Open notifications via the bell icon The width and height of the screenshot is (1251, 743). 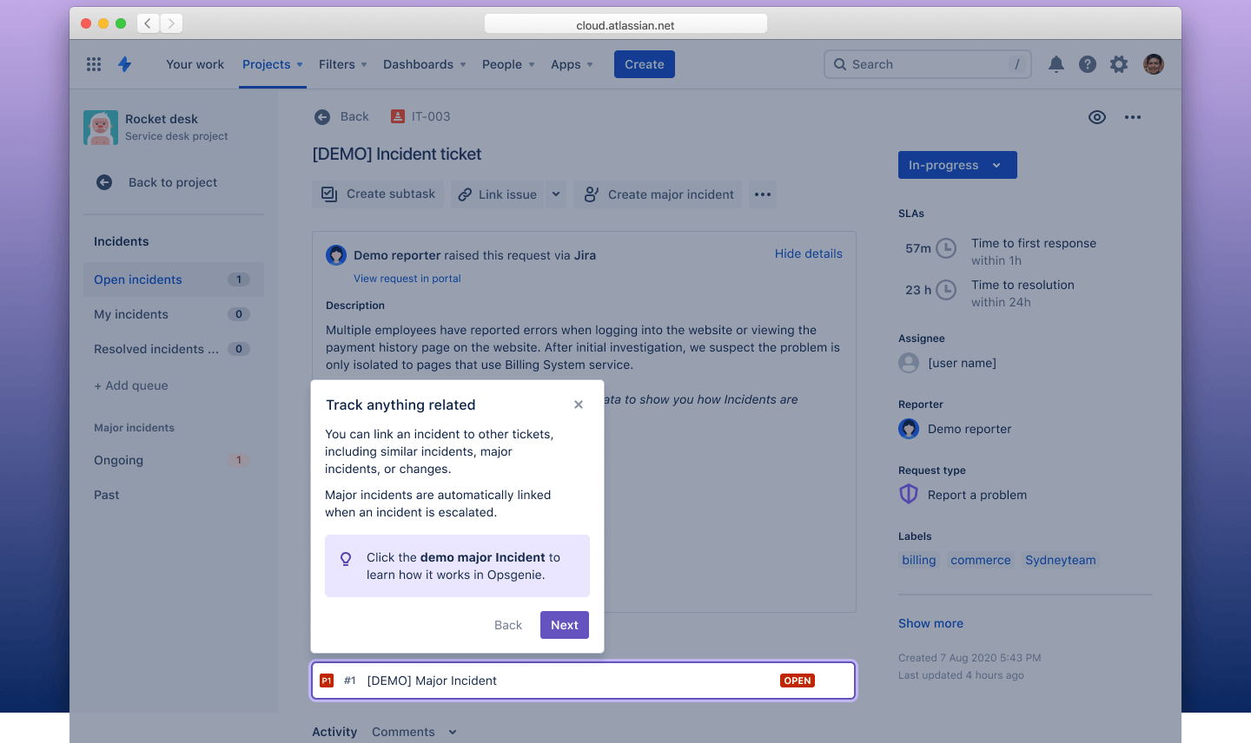click(x=1056, y=63)
